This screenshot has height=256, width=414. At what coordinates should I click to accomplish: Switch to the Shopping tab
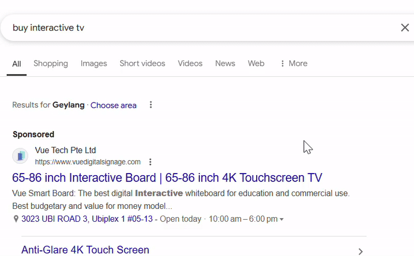click(51, 64)
